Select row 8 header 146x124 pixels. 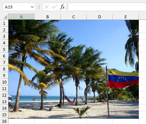(4, 69)
